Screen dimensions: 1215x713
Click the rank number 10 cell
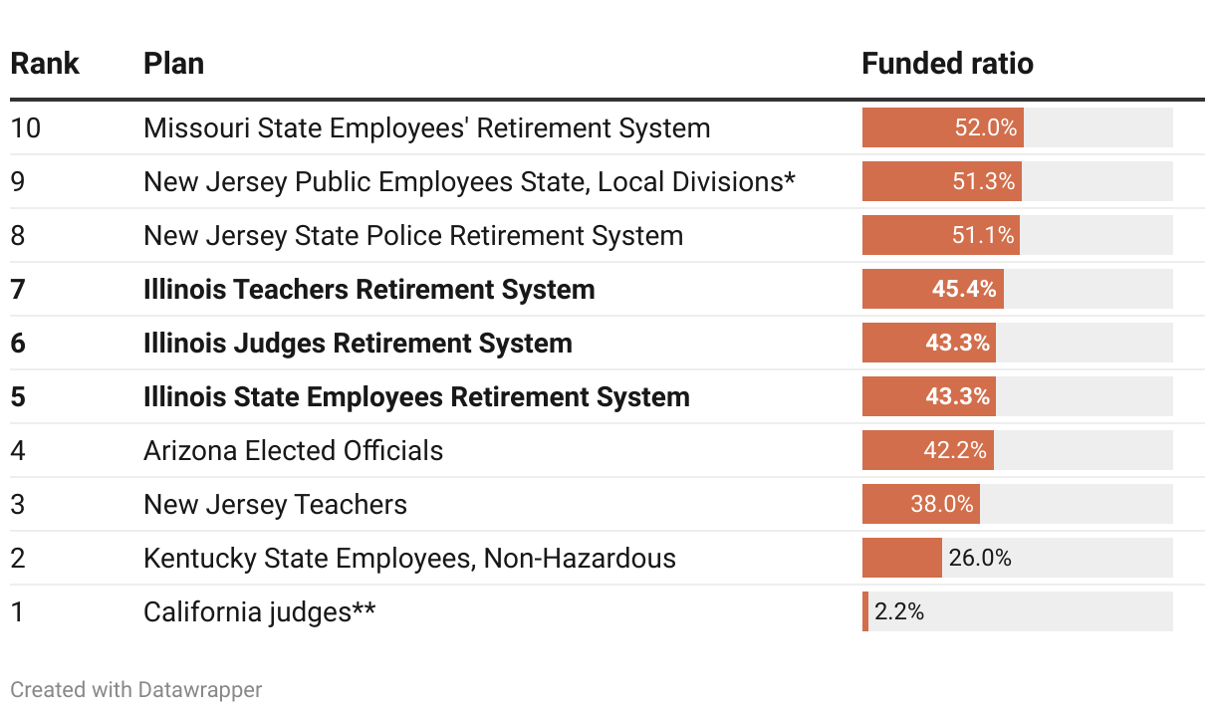(26, 128)
